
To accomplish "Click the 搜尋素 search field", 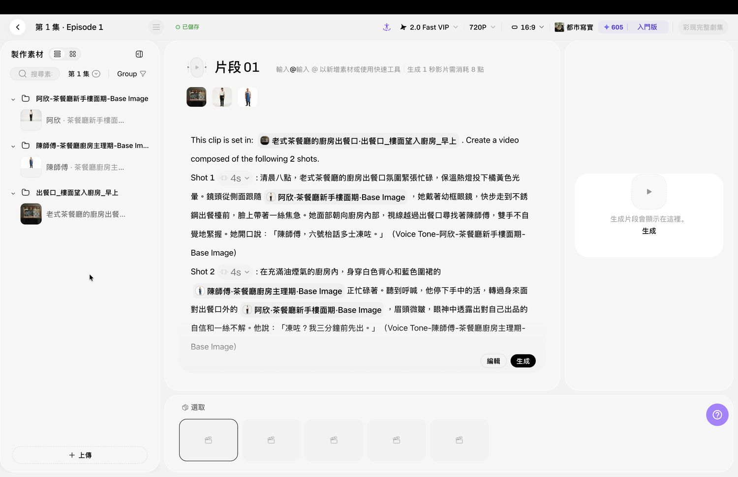I will [x=35, y=74].
